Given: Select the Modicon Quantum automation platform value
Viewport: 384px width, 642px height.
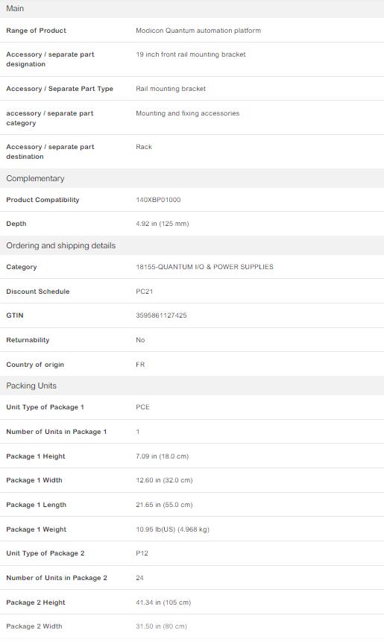Looking at the screenshot, I should pos(198,31).
